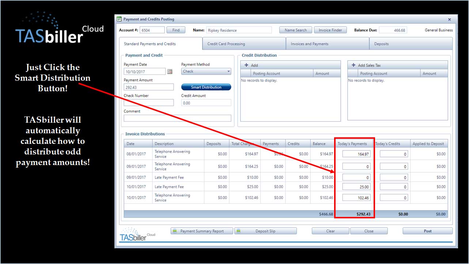Click the Today's Credits column header
The image size is (469, 264).
[392, 144]
